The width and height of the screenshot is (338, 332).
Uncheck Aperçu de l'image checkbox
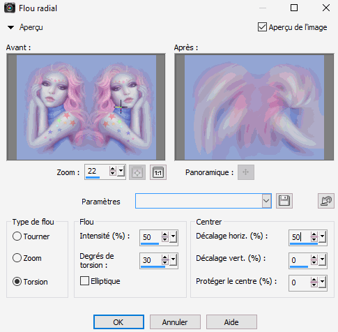262,27
